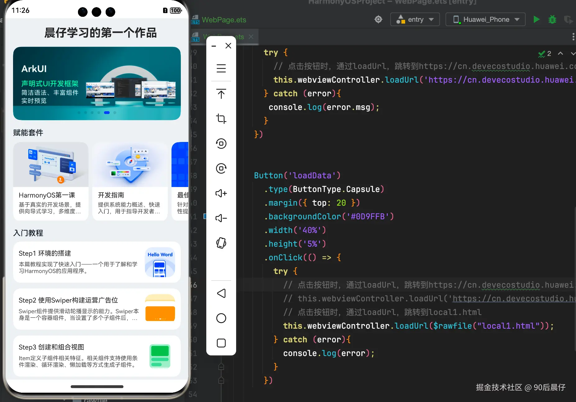Click the .height('5%') code line

(295, 244)
